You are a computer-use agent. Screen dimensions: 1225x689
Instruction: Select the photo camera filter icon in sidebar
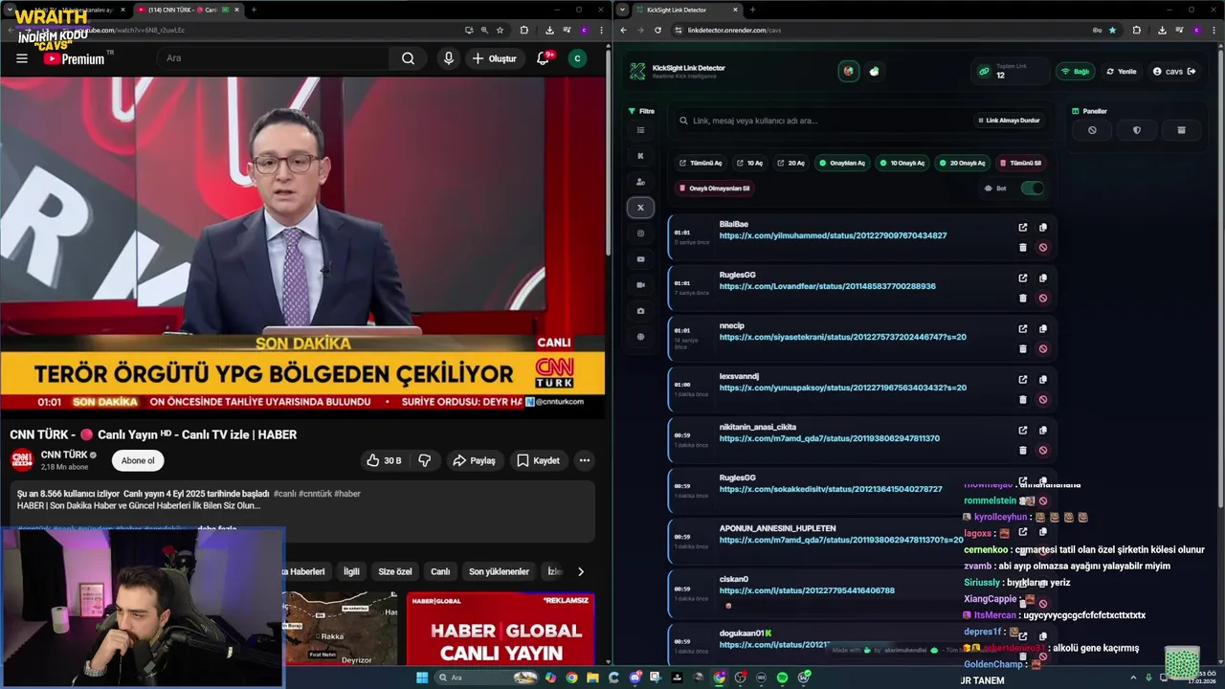[640, 311]
